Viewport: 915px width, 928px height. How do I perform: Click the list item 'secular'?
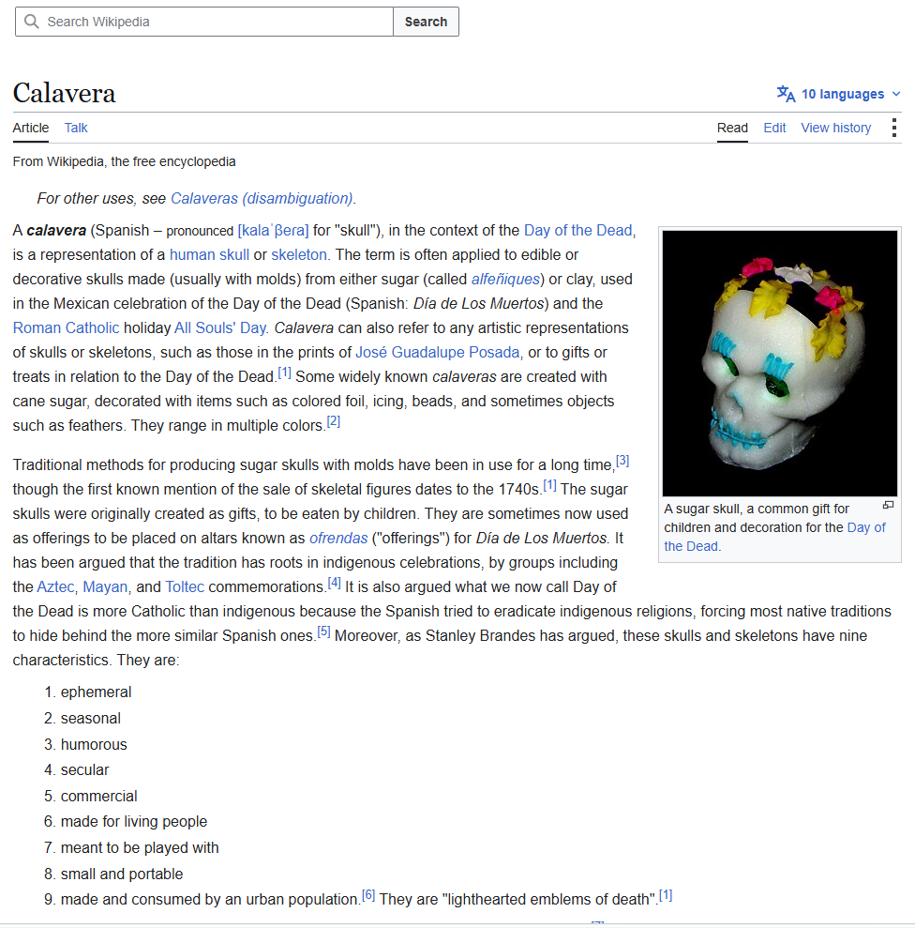84,770
